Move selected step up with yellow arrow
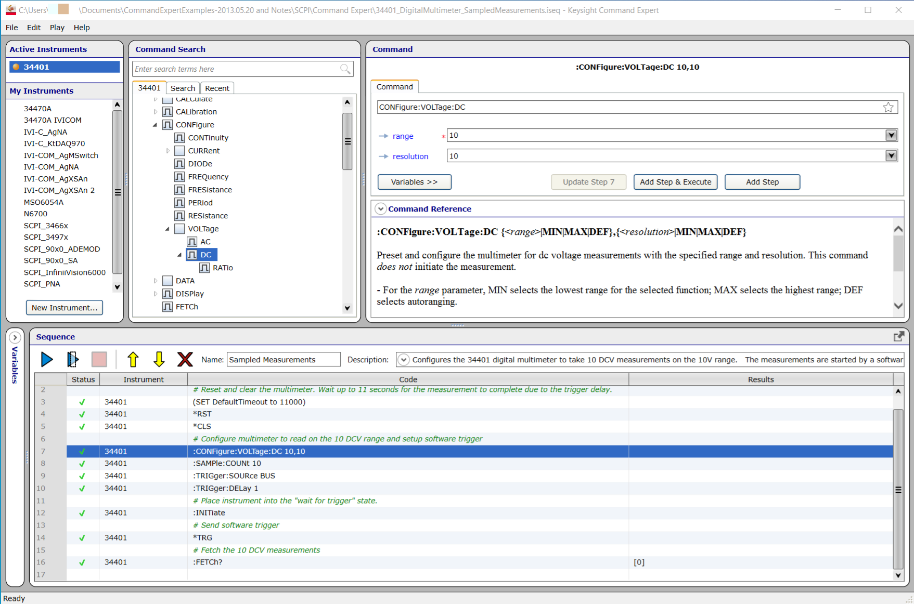The image size is (914, 604). tap(133, 359)
